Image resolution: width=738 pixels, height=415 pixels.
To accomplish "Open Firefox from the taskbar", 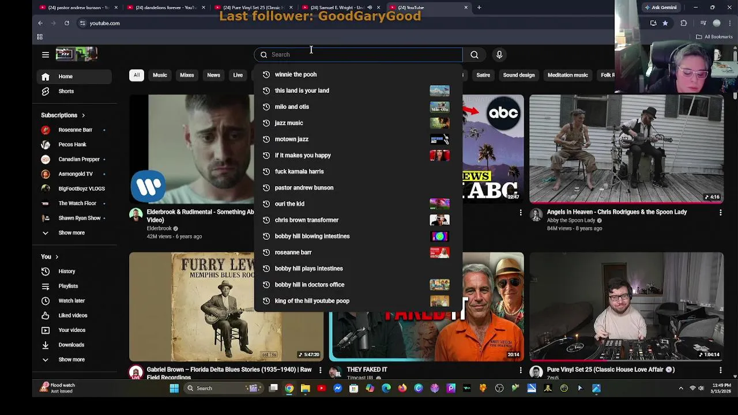I will pos(402,388).
